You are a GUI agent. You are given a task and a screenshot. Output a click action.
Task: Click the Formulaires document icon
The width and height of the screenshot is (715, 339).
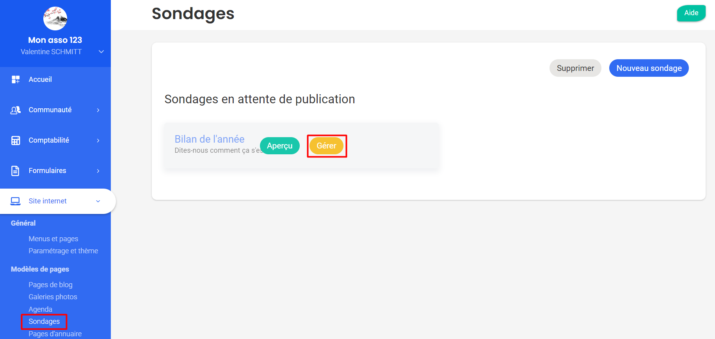(16, 171)
